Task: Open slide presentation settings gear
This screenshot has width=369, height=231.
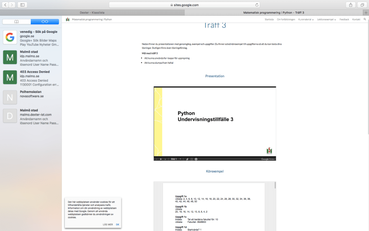Action: (x=196, y=159)
